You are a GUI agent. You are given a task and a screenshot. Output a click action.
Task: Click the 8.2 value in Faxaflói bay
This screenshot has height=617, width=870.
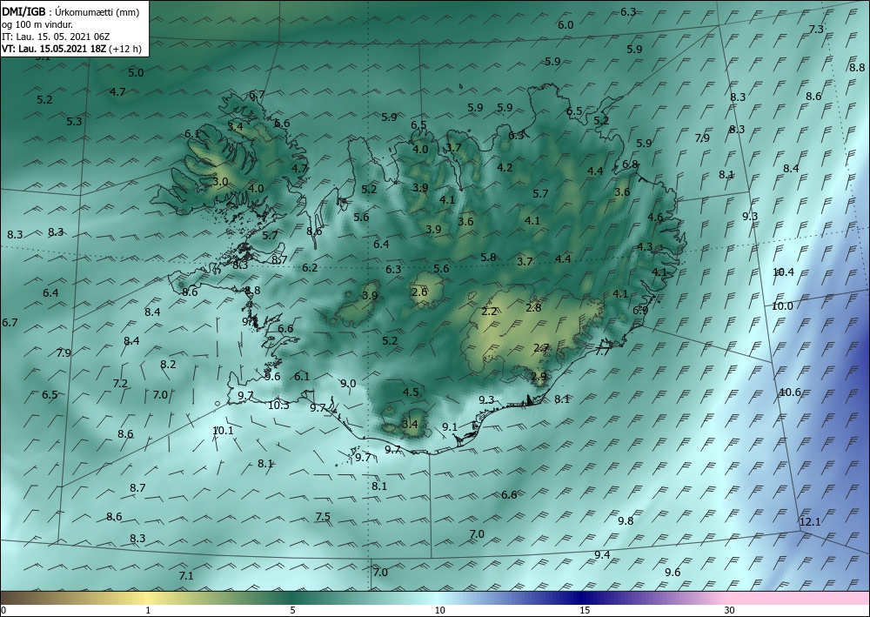168,364
